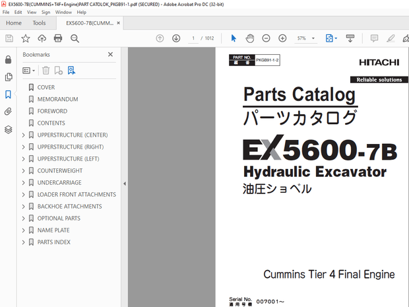Expand PARTS INDEX bookmark
409x307 pixels.
(23, 242)
